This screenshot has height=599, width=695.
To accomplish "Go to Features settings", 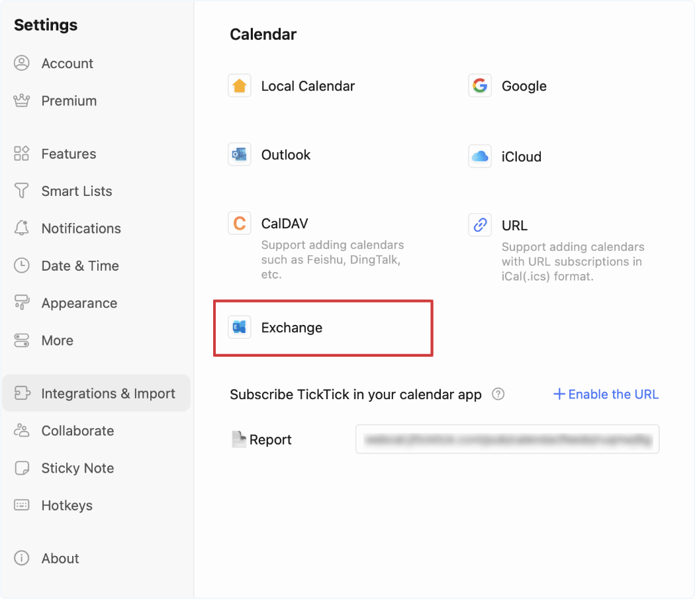I will pos(97,154).
